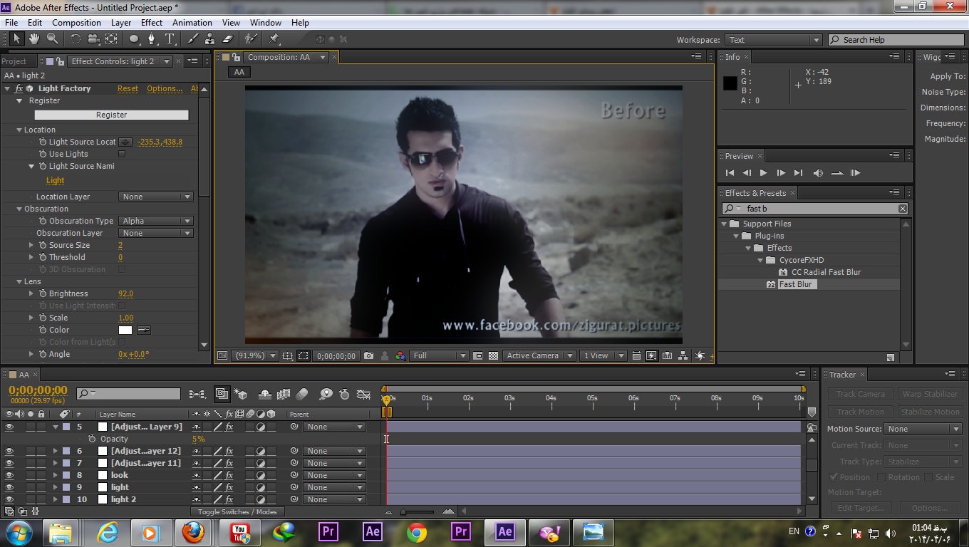The width and height of the screenshot is (969, 547).
Task: Select the Eraser tool
Action: (x=228, y=39)
